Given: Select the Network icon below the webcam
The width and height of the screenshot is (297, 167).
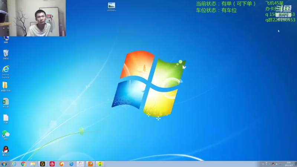Looking at the screenshot, I should [6, 40].
